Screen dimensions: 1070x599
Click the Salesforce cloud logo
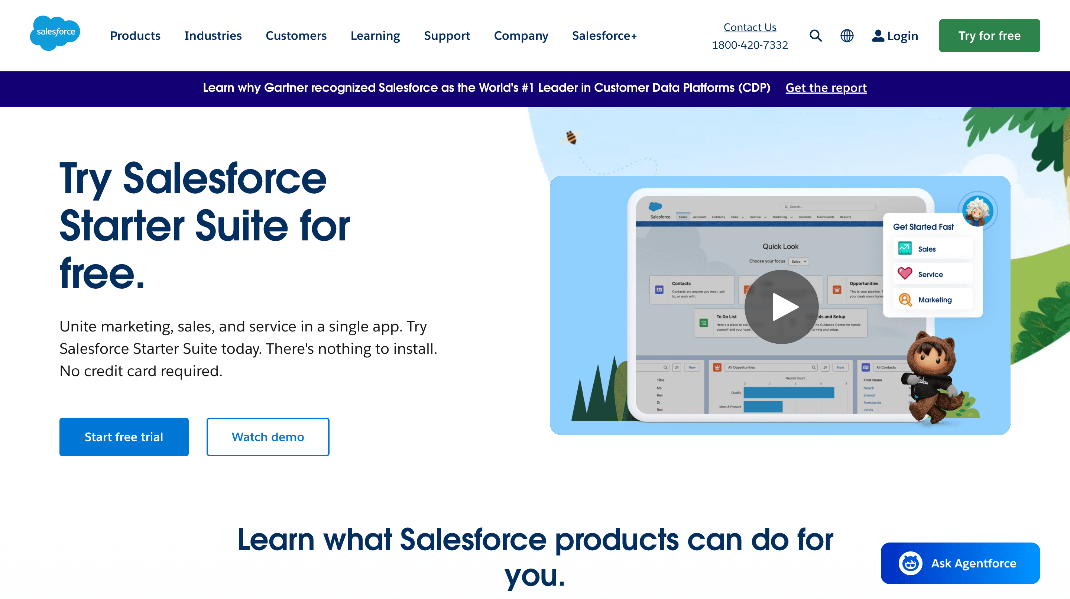click(55, 33)
